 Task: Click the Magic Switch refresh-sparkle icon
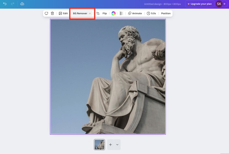(46, 13)
